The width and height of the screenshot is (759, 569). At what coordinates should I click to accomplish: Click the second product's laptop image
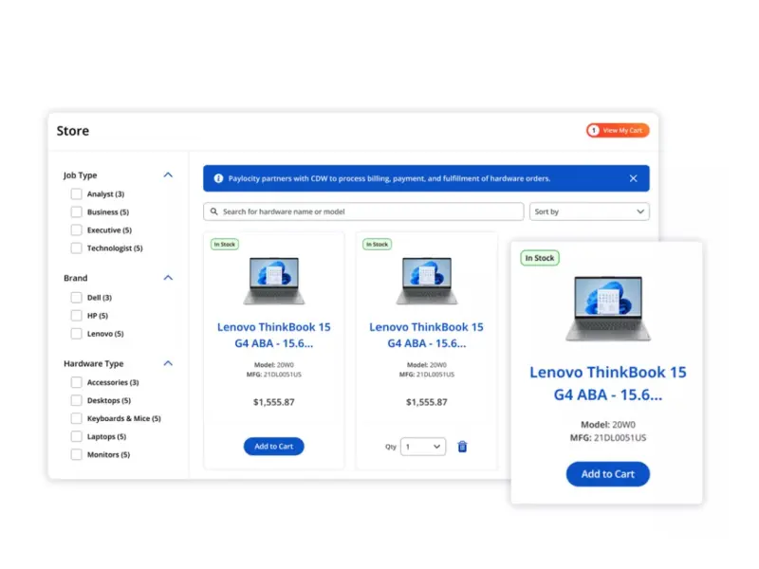tap(426, 281)
